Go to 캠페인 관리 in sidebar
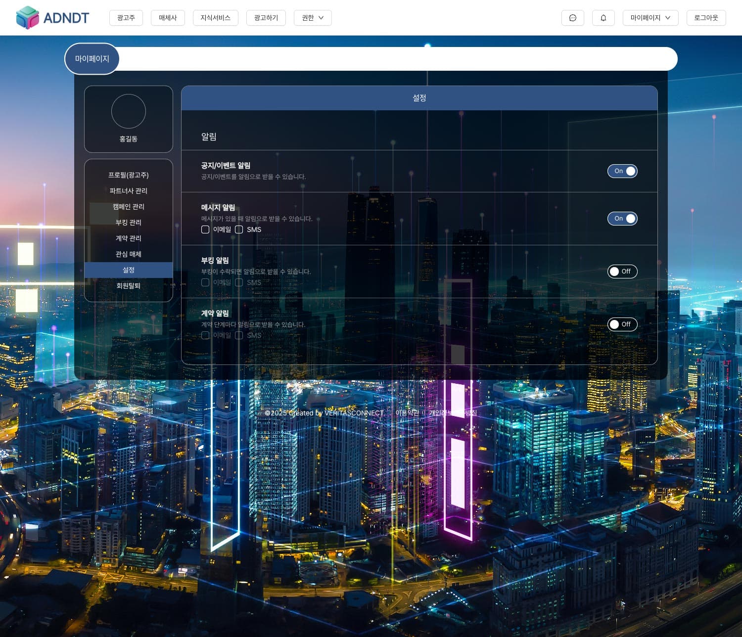The height and width of the screenshot is (637, 742). click(128, 207)
